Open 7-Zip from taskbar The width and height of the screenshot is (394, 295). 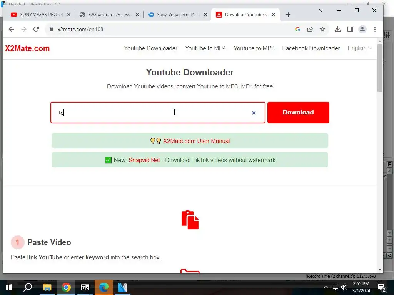click(85, 287)
